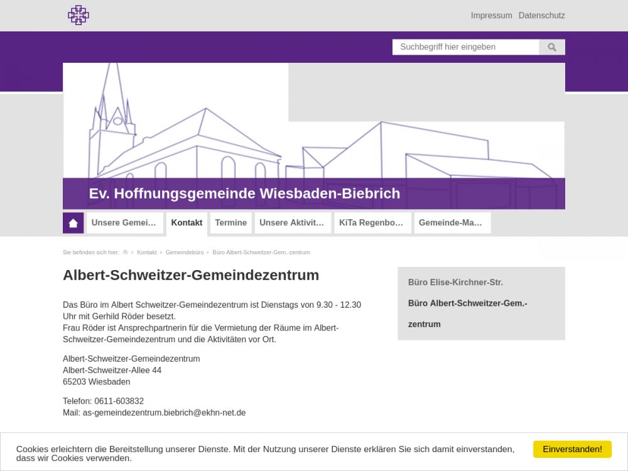Click Kontakt in the breadcrumb trail

click(x=147, y=252)
